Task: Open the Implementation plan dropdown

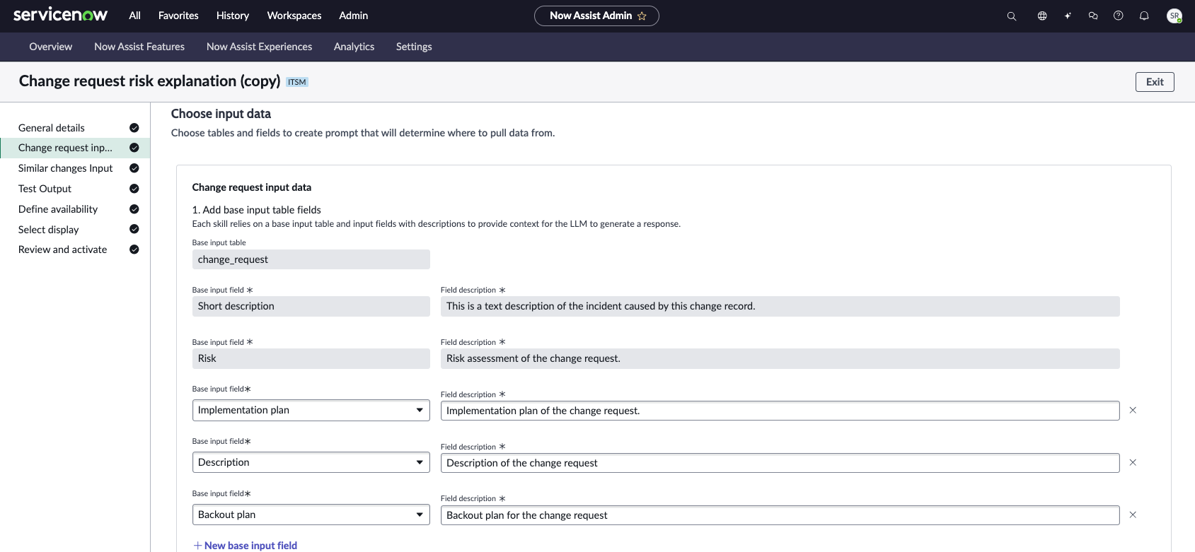Action: tap(311, 410)
